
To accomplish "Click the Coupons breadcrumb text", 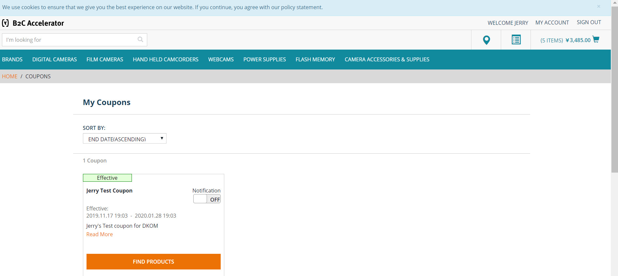I will 38,76.
